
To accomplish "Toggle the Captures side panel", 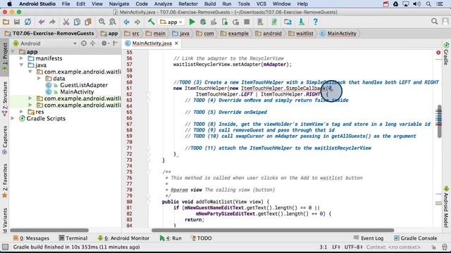I will pos(5,141).
